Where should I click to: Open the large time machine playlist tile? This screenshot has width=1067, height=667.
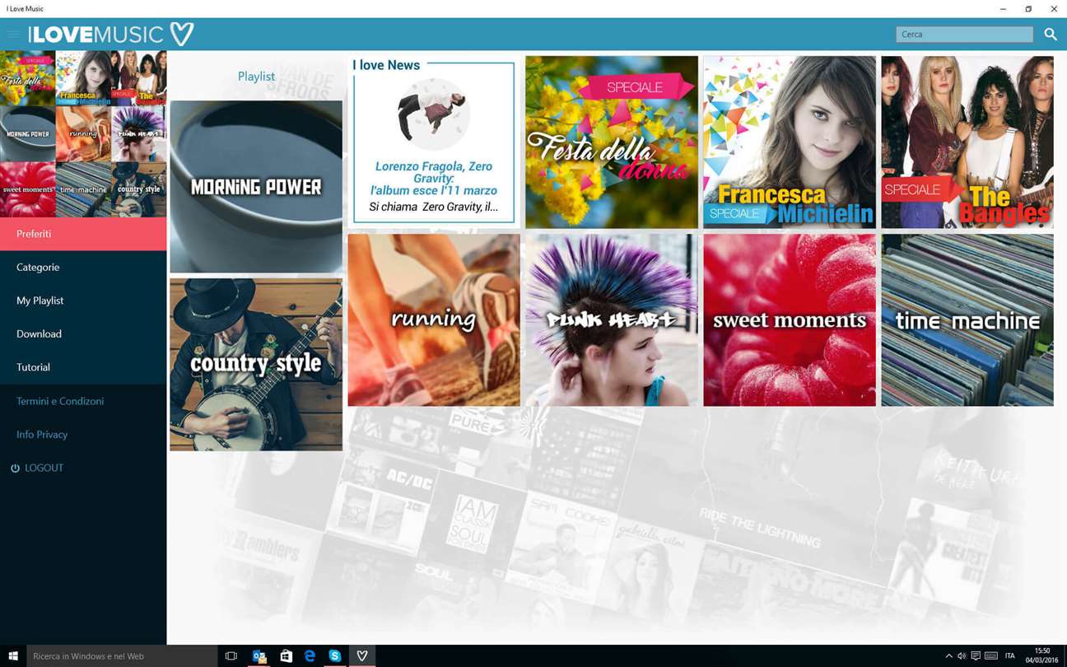pos(967,320)
